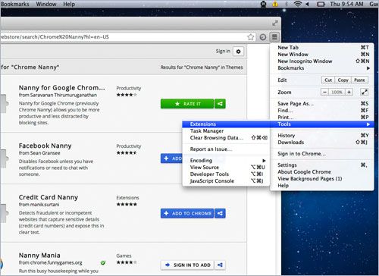Click the Bluetooth icon in menu bar

(287, 4)
